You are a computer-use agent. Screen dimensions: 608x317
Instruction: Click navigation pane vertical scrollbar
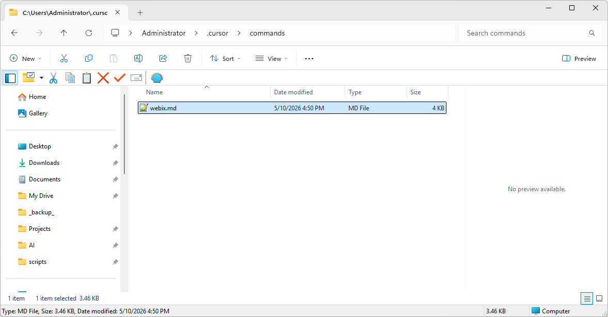[x=124, y=135]
